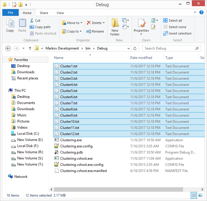Viewport: 207px width, 201px height.
Task: Switch to large icons view in status bar
Action: (200, 195)
